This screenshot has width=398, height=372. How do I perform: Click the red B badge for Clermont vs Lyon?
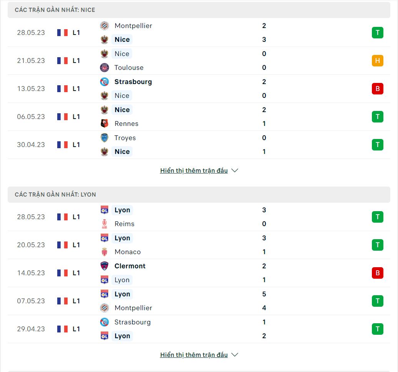(377, 273)
